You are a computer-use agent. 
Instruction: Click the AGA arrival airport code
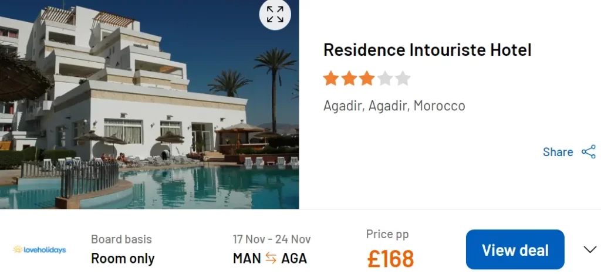294,258
